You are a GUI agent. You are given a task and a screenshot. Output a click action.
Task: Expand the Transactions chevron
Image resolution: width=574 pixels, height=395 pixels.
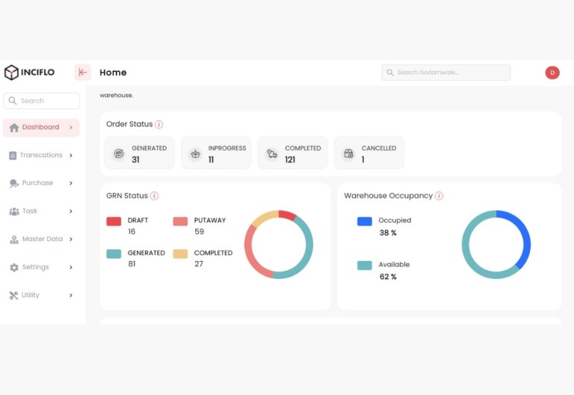[x=71, y=156]
